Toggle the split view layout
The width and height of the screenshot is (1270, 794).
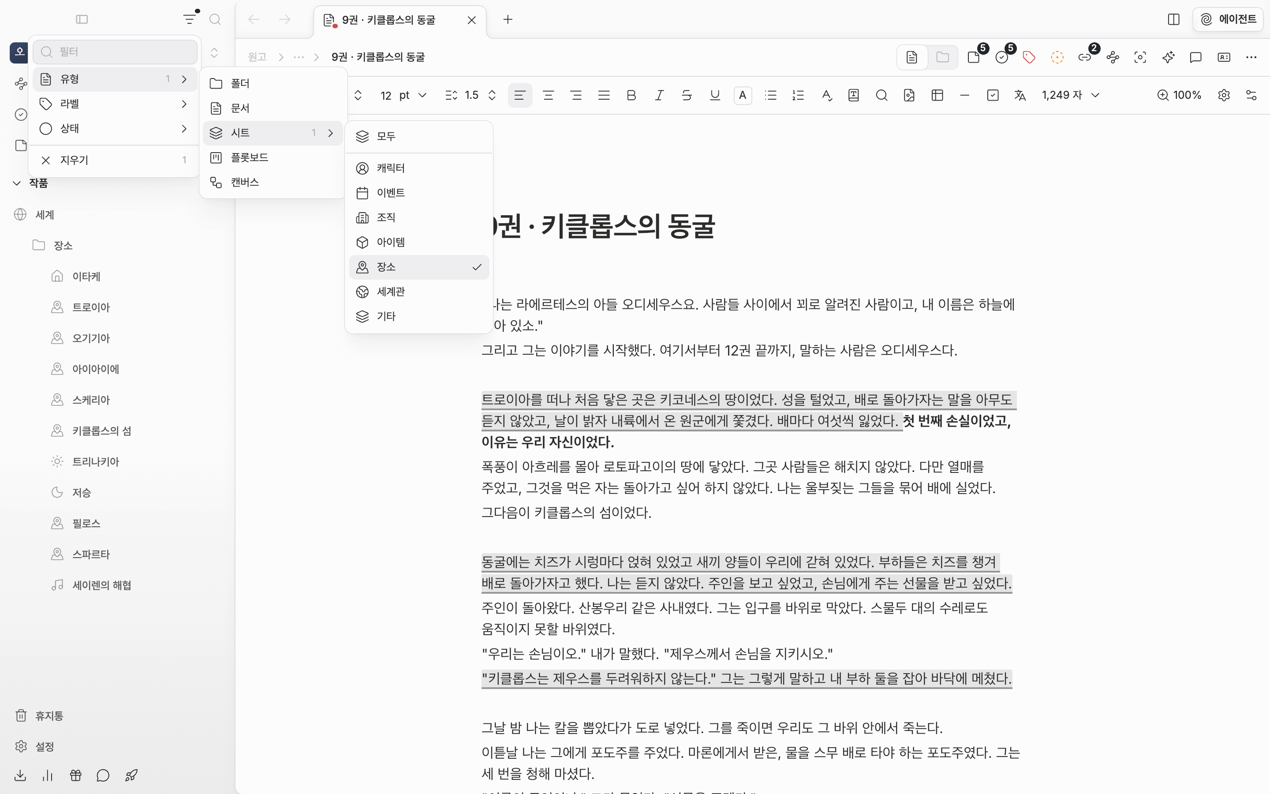1173,19
